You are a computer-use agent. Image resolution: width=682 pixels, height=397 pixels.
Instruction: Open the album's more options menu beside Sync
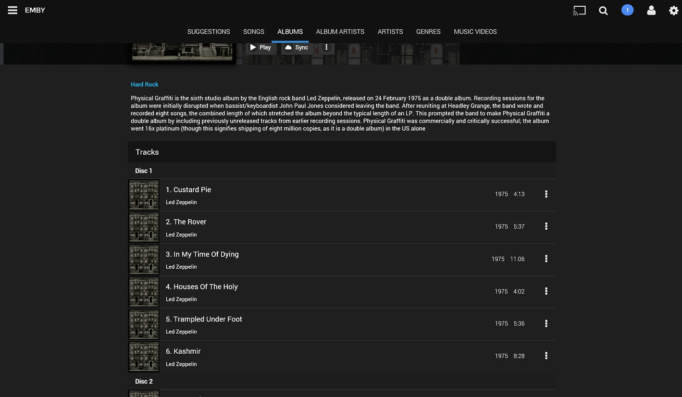point(326,47)
